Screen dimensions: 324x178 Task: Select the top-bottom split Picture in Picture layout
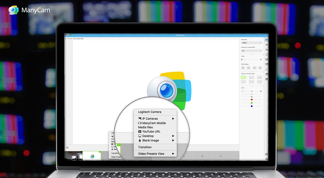pyautogui.click(x=251, y=82)
